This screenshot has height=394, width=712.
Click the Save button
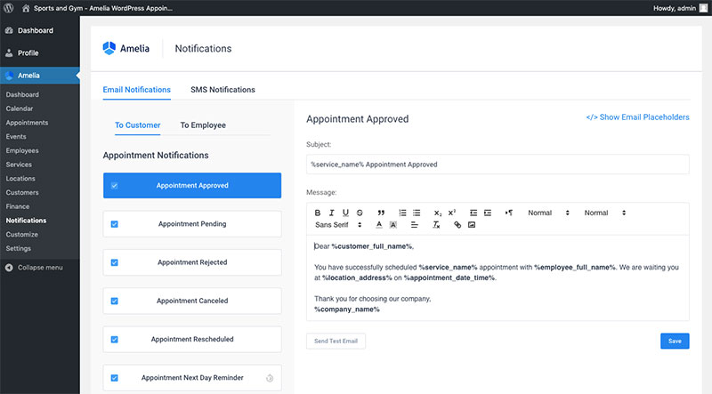[x=674, y=341]
